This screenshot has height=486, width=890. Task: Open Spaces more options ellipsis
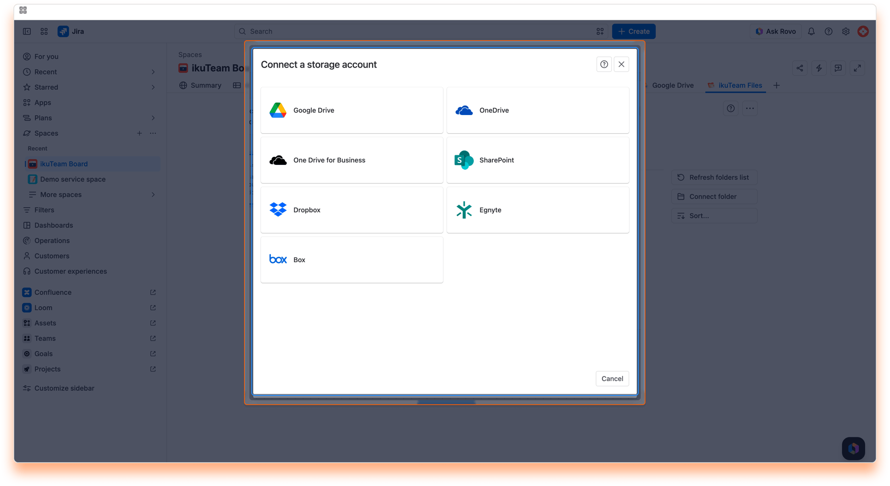point(153,133)
